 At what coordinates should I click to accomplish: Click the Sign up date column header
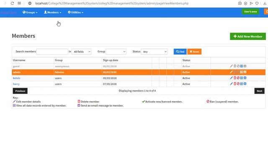click(x=111, y=60)
